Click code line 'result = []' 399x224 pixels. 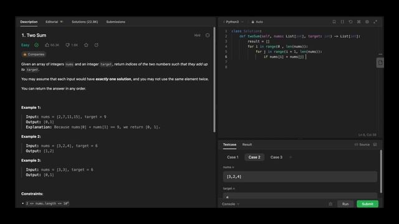click(x=258, y=42)
